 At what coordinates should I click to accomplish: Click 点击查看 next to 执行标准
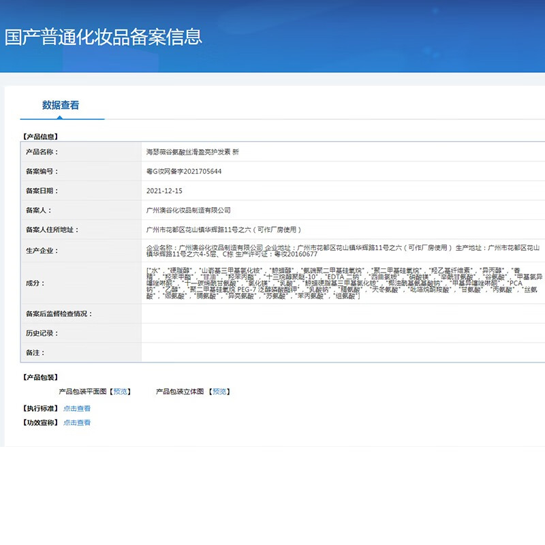pos(77,409)
